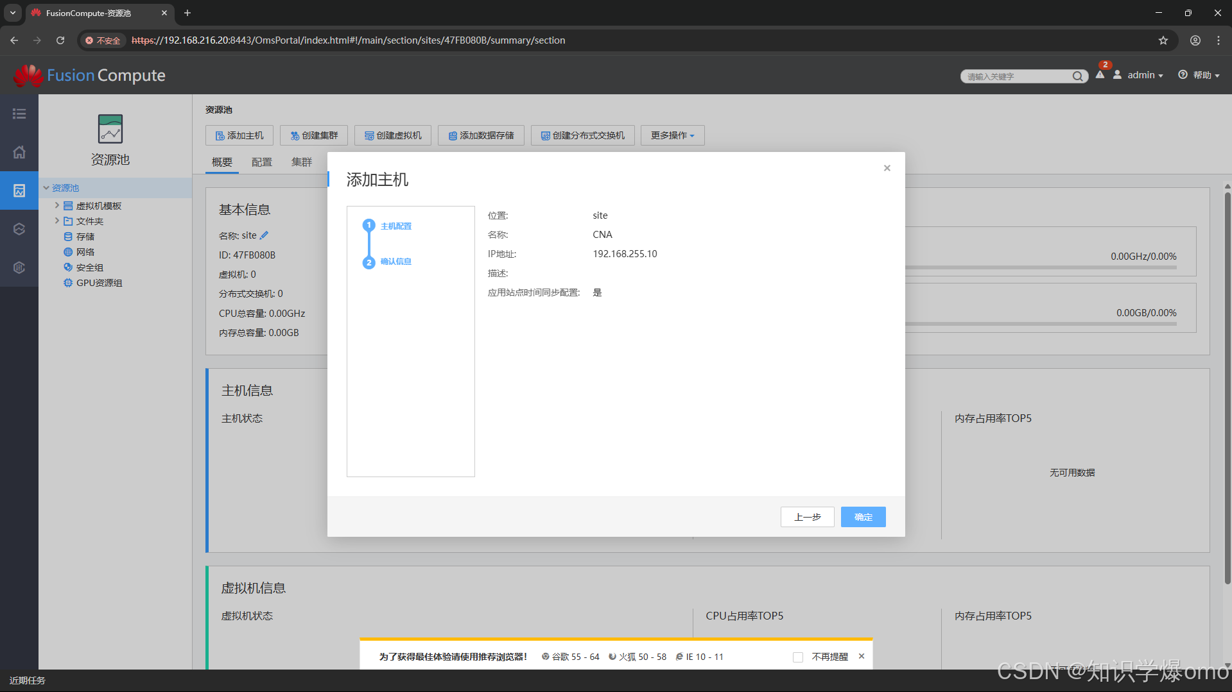The height and width of the screenshot is (692, 1232).
Task: Click the 创建分布式交换机 button
Action: pyautogui.click(x=582, y=135)
